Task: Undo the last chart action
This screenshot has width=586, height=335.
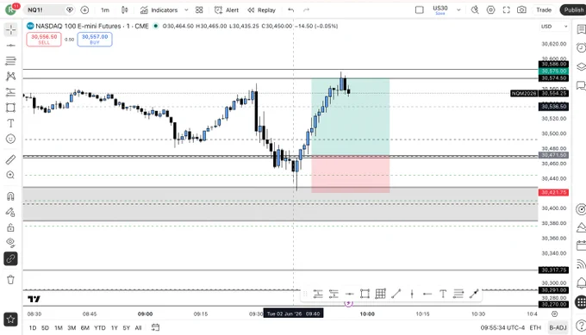Action: [290, 10]
